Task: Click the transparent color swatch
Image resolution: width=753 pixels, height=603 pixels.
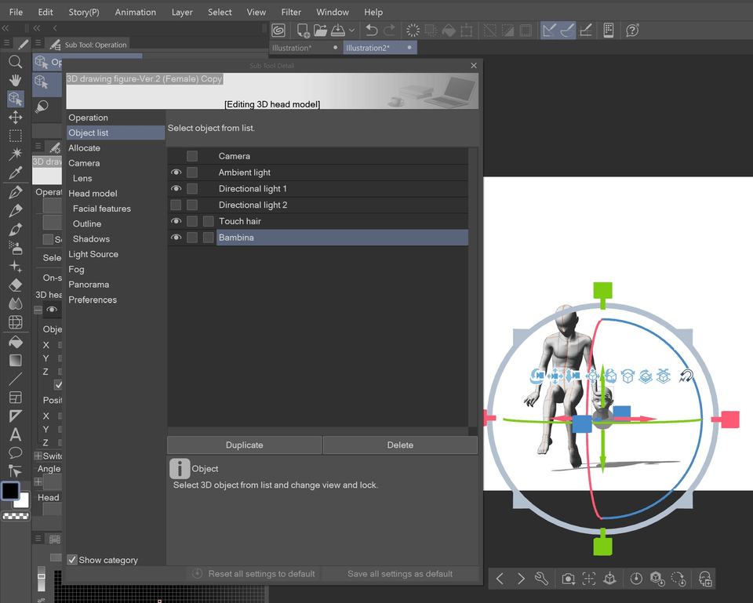Action: coord(16,516)
